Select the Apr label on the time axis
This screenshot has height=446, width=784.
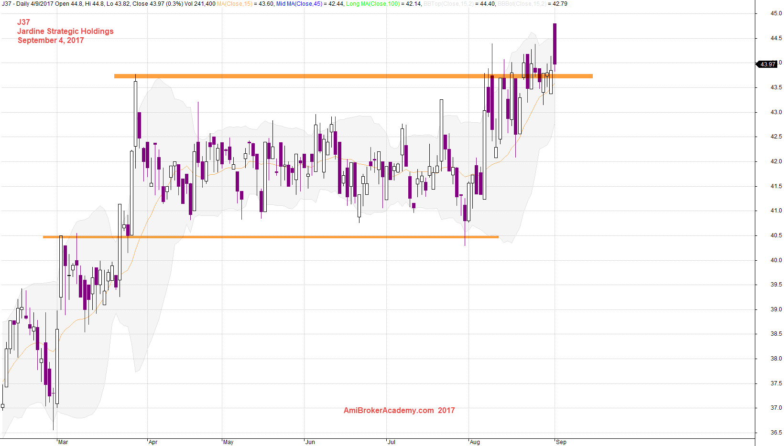coord(153,442)
